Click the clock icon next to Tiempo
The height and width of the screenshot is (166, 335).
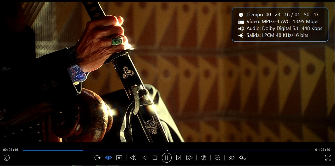click(241, 15)
